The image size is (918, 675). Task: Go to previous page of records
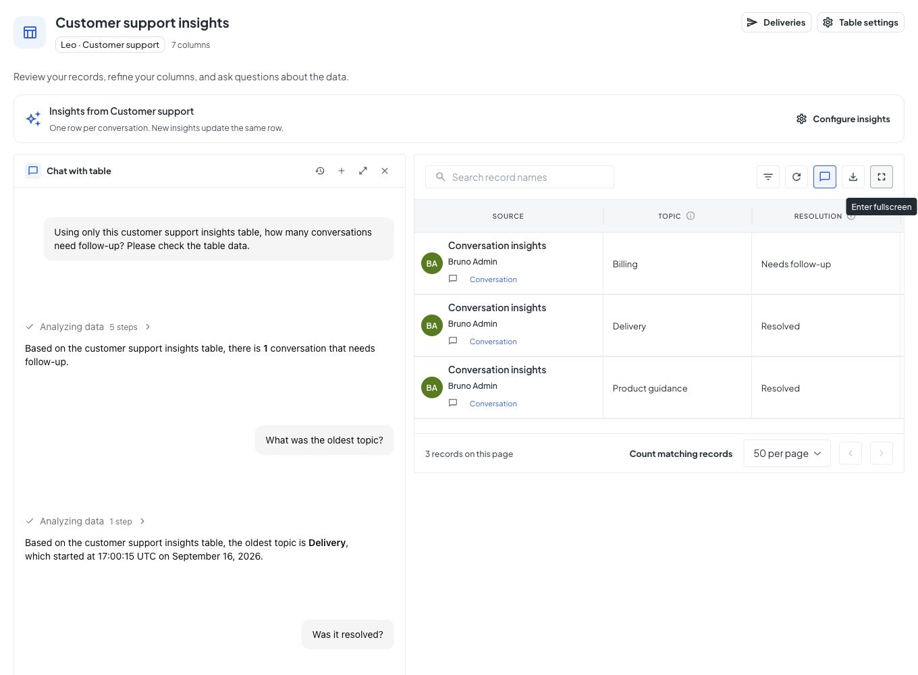(x=850, y=454)
